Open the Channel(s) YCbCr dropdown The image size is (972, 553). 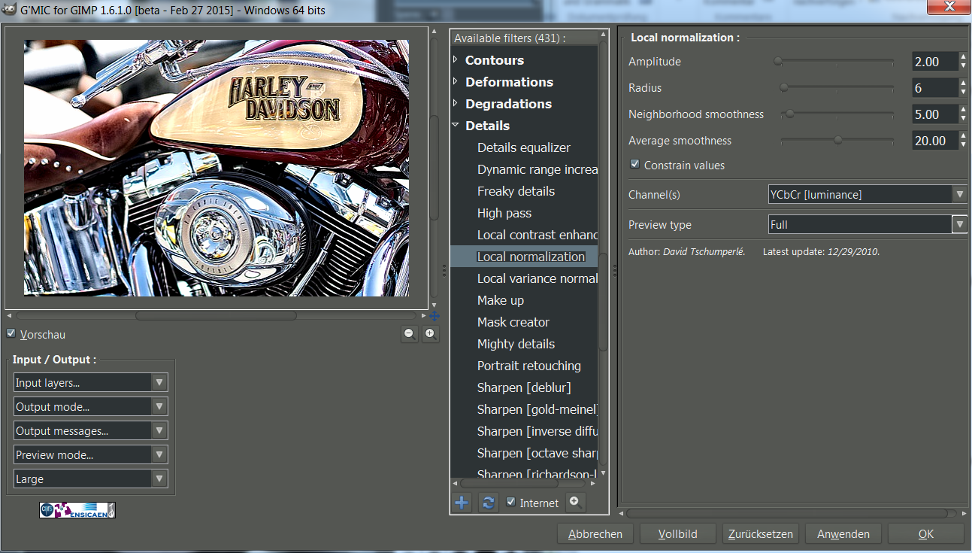click(x=867, y=195)
